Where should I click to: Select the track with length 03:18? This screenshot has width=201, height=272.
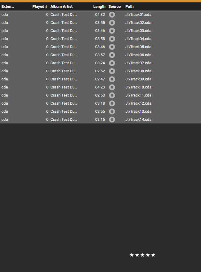(x=100, y=103)
